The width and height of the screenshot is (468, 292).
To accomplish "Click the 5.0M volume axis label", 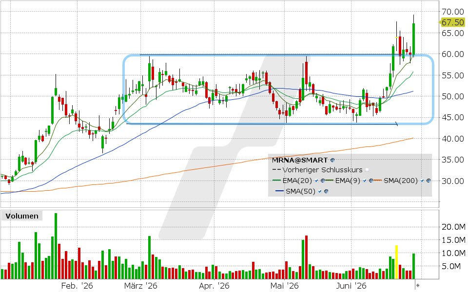I will 451,266.
